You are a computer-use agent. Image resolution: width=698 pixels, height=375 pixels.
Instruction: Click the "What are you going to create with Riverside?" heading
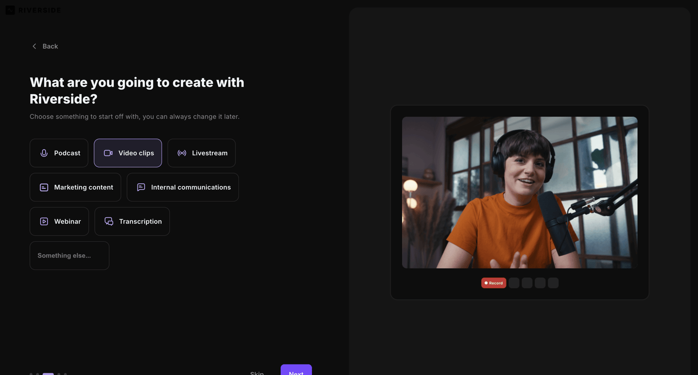coord(137,90)
